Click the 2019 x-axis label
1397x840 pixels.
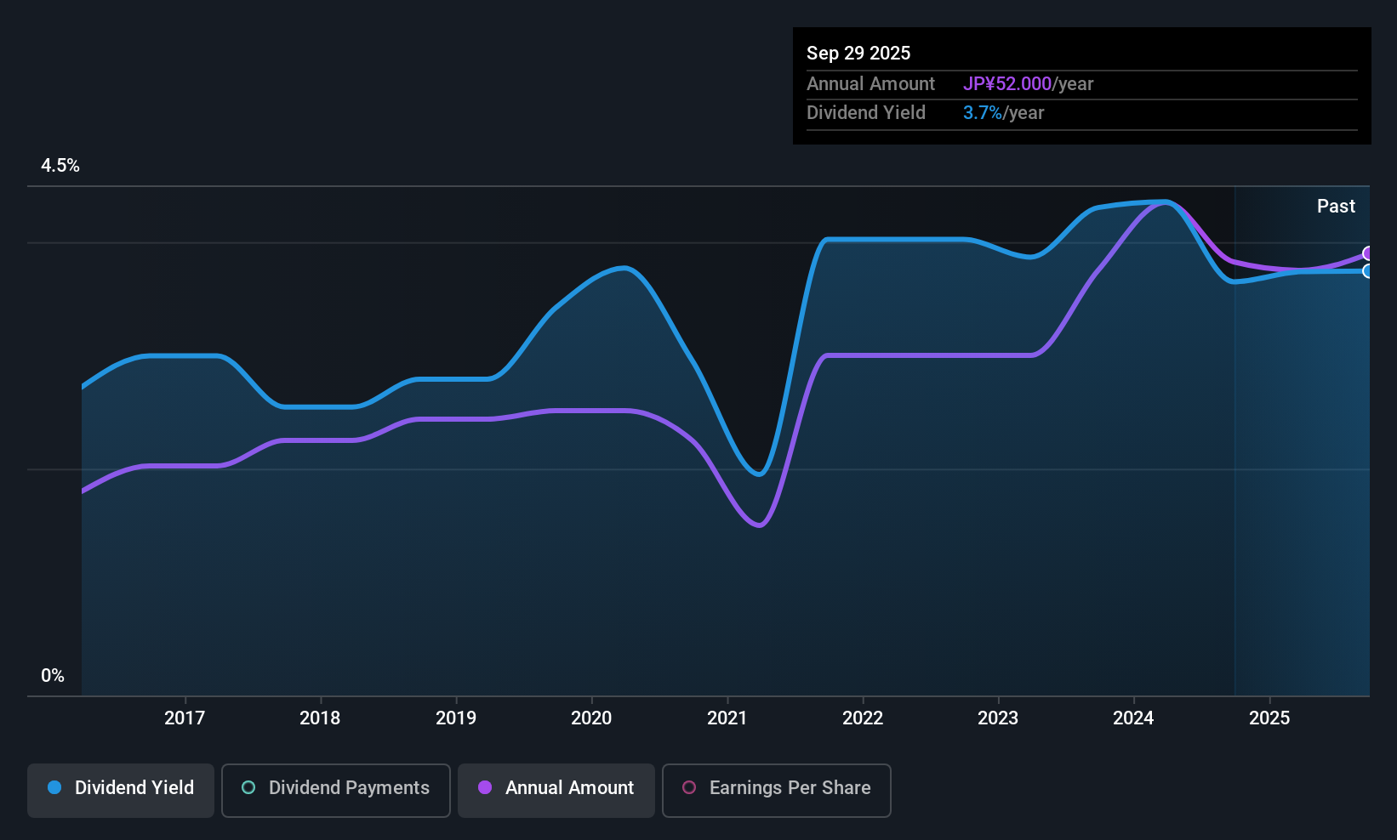pyautogui.click(x=456, y=718)
